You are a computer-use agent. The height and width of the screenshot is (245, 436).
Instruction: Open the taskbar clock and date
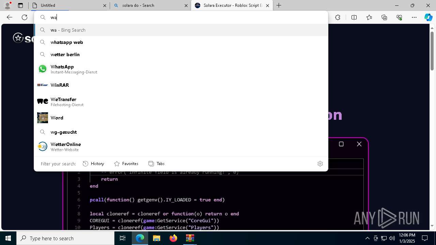407,238
